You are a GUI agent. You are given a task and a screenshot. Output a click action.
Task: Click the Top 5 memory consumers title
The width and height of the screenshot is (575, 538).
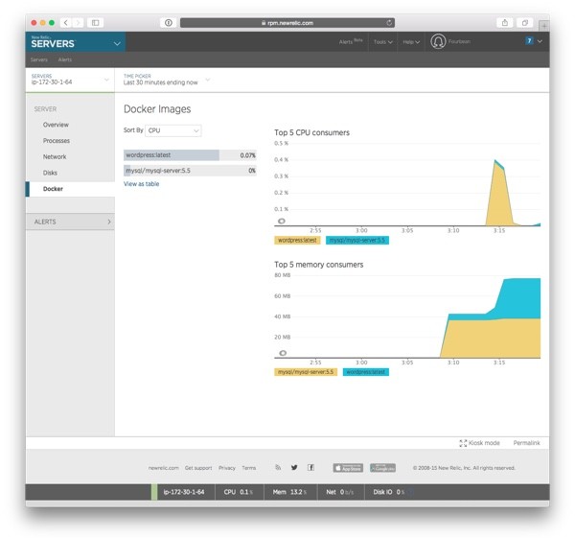coord(319,265)
